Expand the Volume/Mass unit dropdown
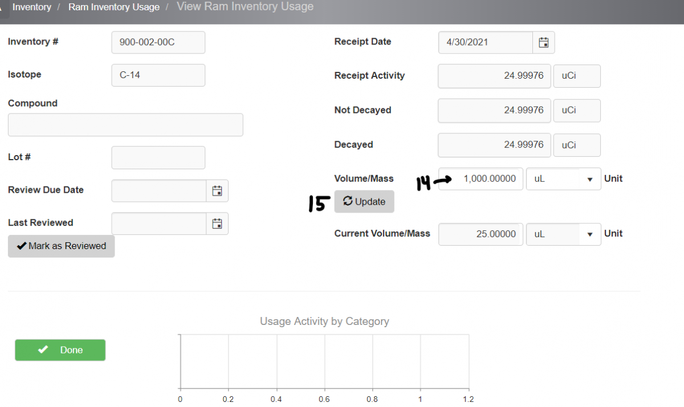 tap(590, 179)
